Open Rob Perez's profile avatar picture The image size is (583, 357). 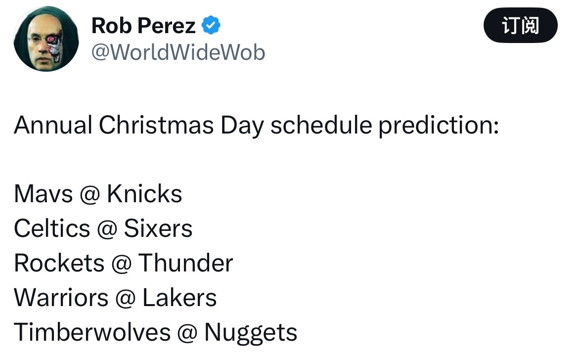pos(46,39)
